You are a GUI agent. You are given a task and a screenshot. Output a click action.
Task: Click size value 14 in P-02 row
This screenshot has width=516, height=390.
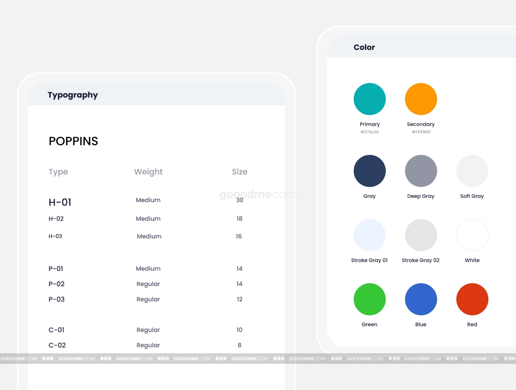(239, 284)
